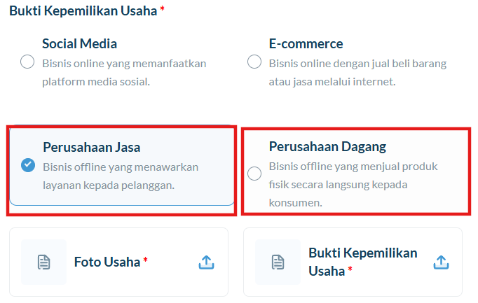Click description 'platform media sosial' text
The width and height of the screenshot is (478, 303).
[x=96, y=82]
